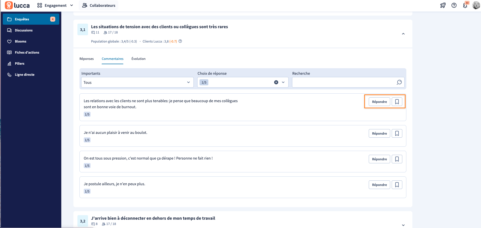Open the user profile avatar

476,5
